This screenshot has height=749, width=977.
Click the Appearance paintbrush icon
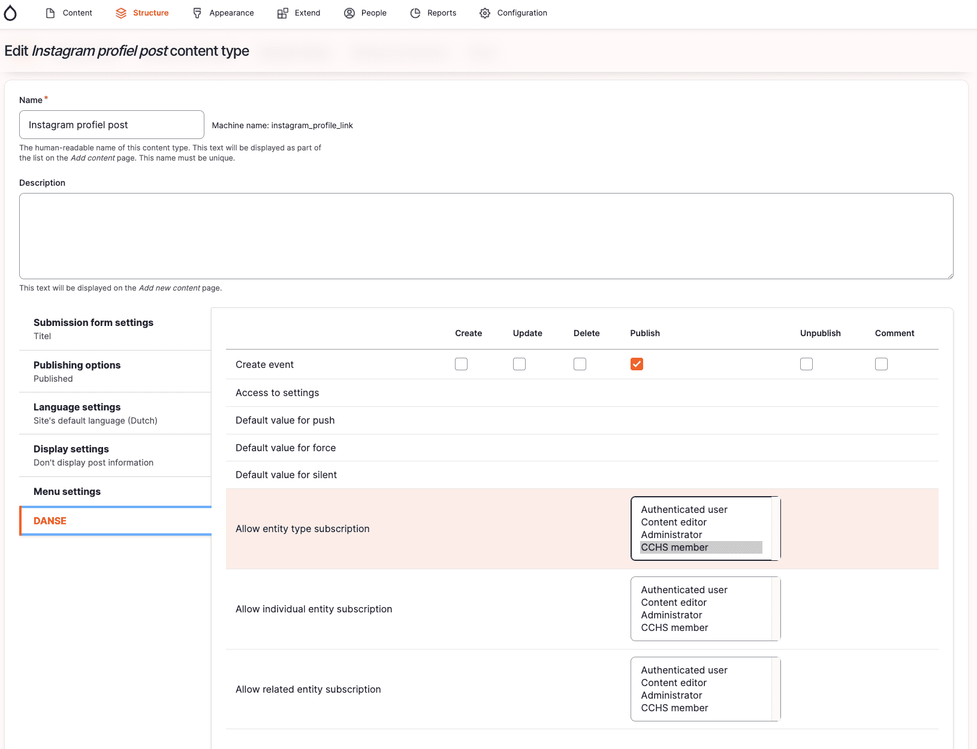coord(197,13)
